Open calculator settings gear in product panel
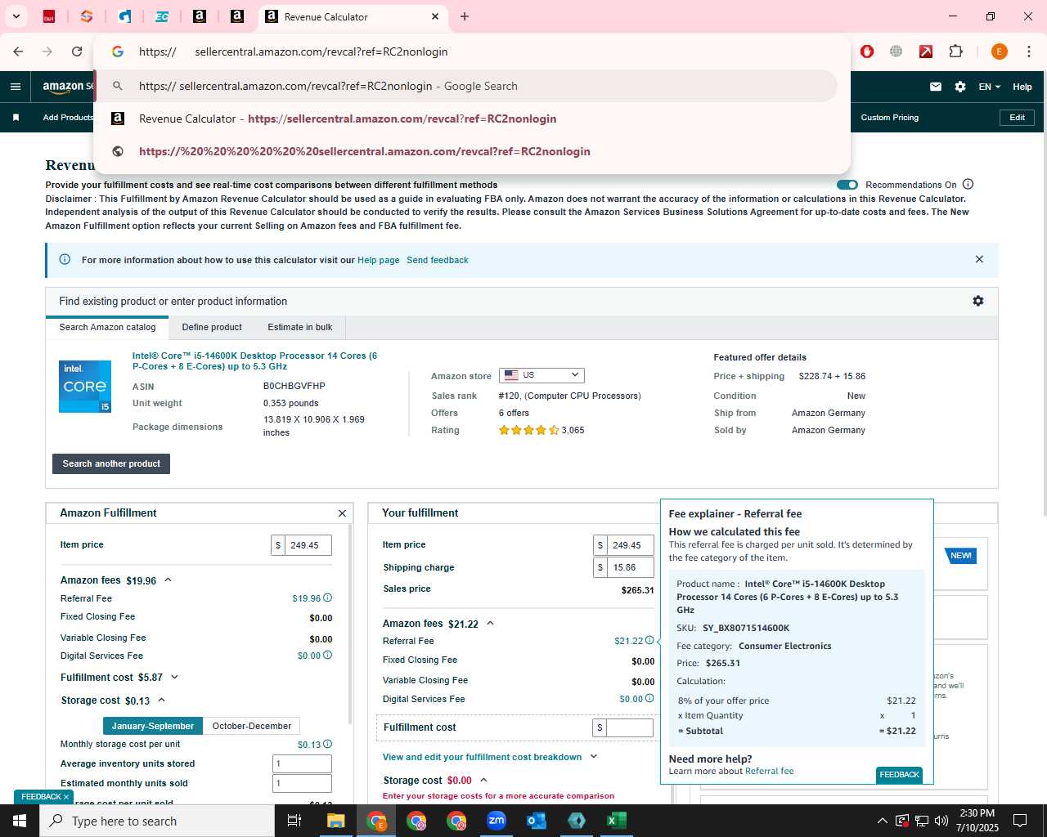The height and width of the screenshot is (837, 1047). tap(978, 301)
